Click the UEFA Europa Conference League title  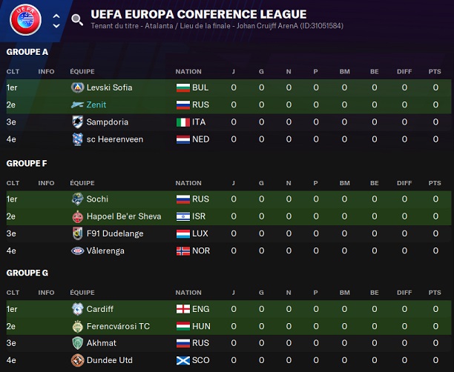click(198, 14)
